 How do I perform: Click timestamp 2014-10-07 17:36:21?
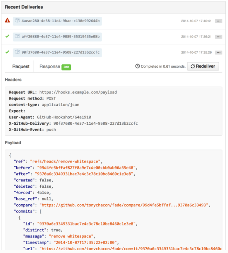[x=196, y=37]
